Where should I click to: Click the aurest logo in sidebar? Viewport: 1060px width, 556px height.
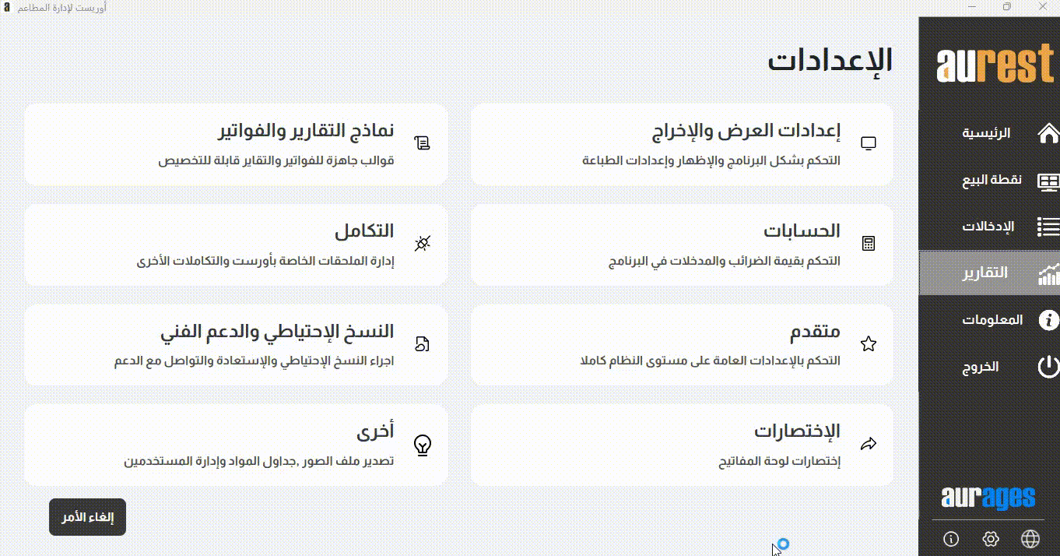[x=995, y=65]
